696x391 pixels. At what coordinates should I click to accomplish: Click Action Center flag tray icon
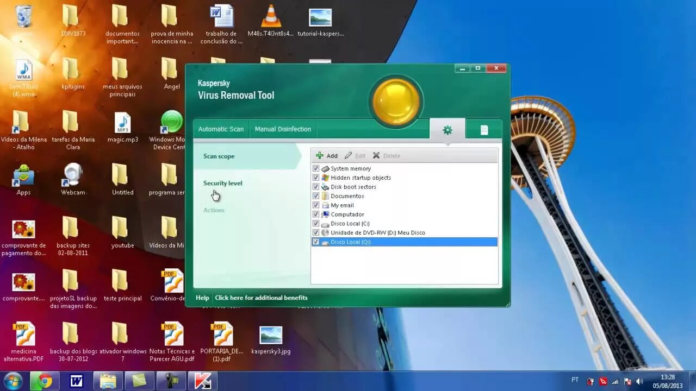point(627,381)
